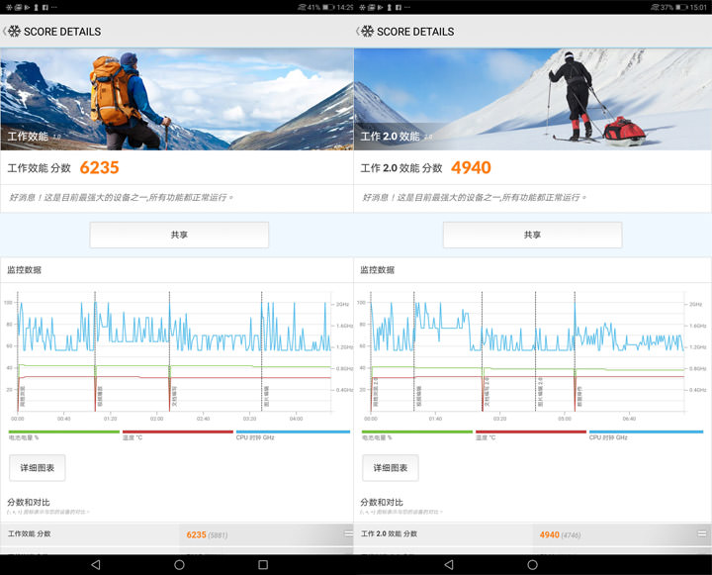Image resolution: width=712 pixels, height=575 pixels.
Task: Tap the clock showing 14:25 in the status bar
Action: (344, 7)
